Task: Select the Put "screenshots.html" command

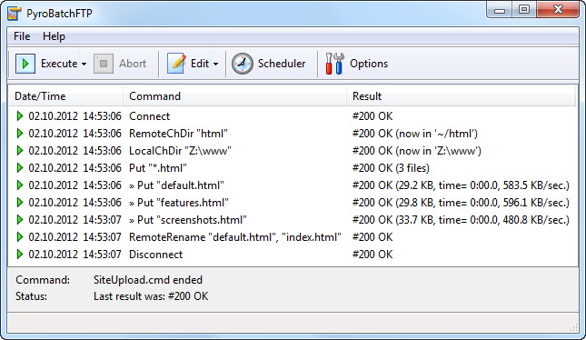Action: point(188,220)
